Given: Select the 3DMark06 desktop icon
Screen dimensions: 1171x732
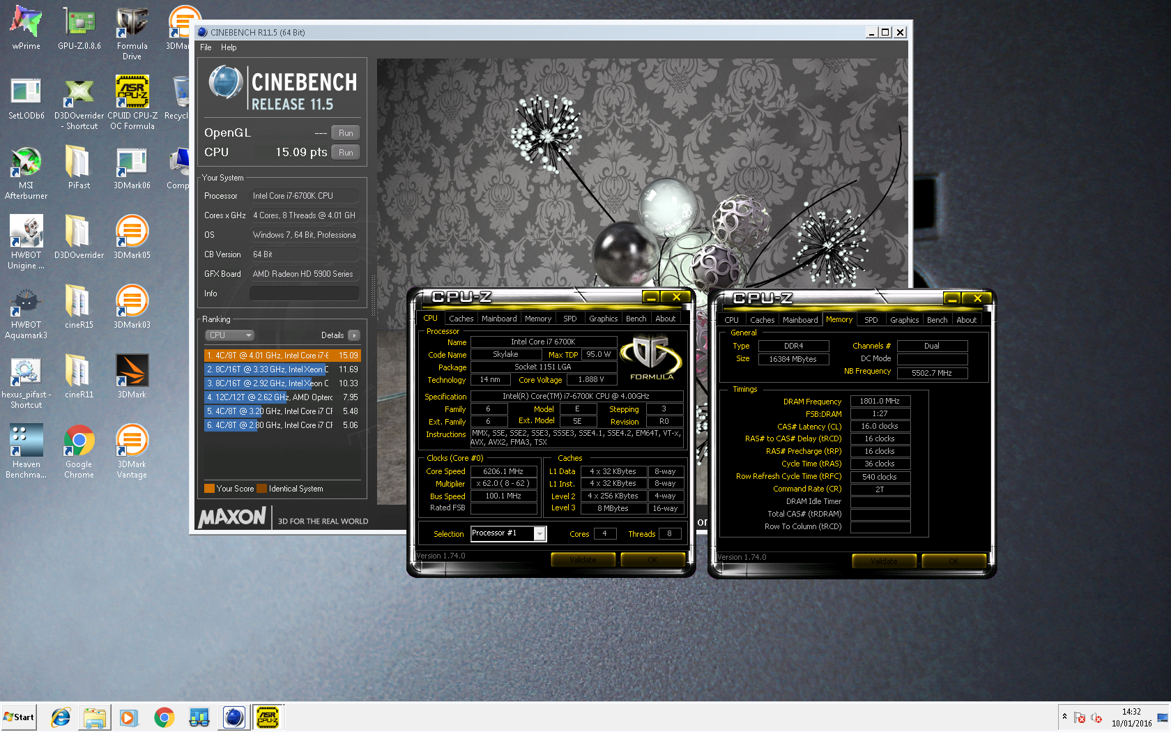Looking at the screenshot, I should click(132, 167).
